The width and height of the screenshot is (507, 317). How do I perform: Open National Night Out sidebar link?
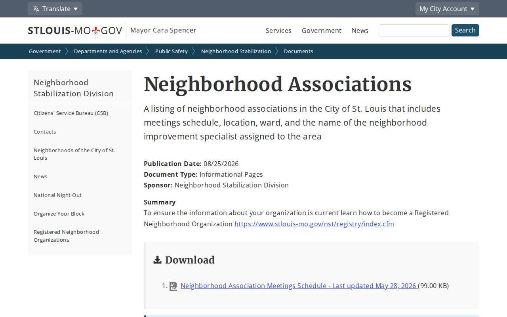[x=57, y=195]
